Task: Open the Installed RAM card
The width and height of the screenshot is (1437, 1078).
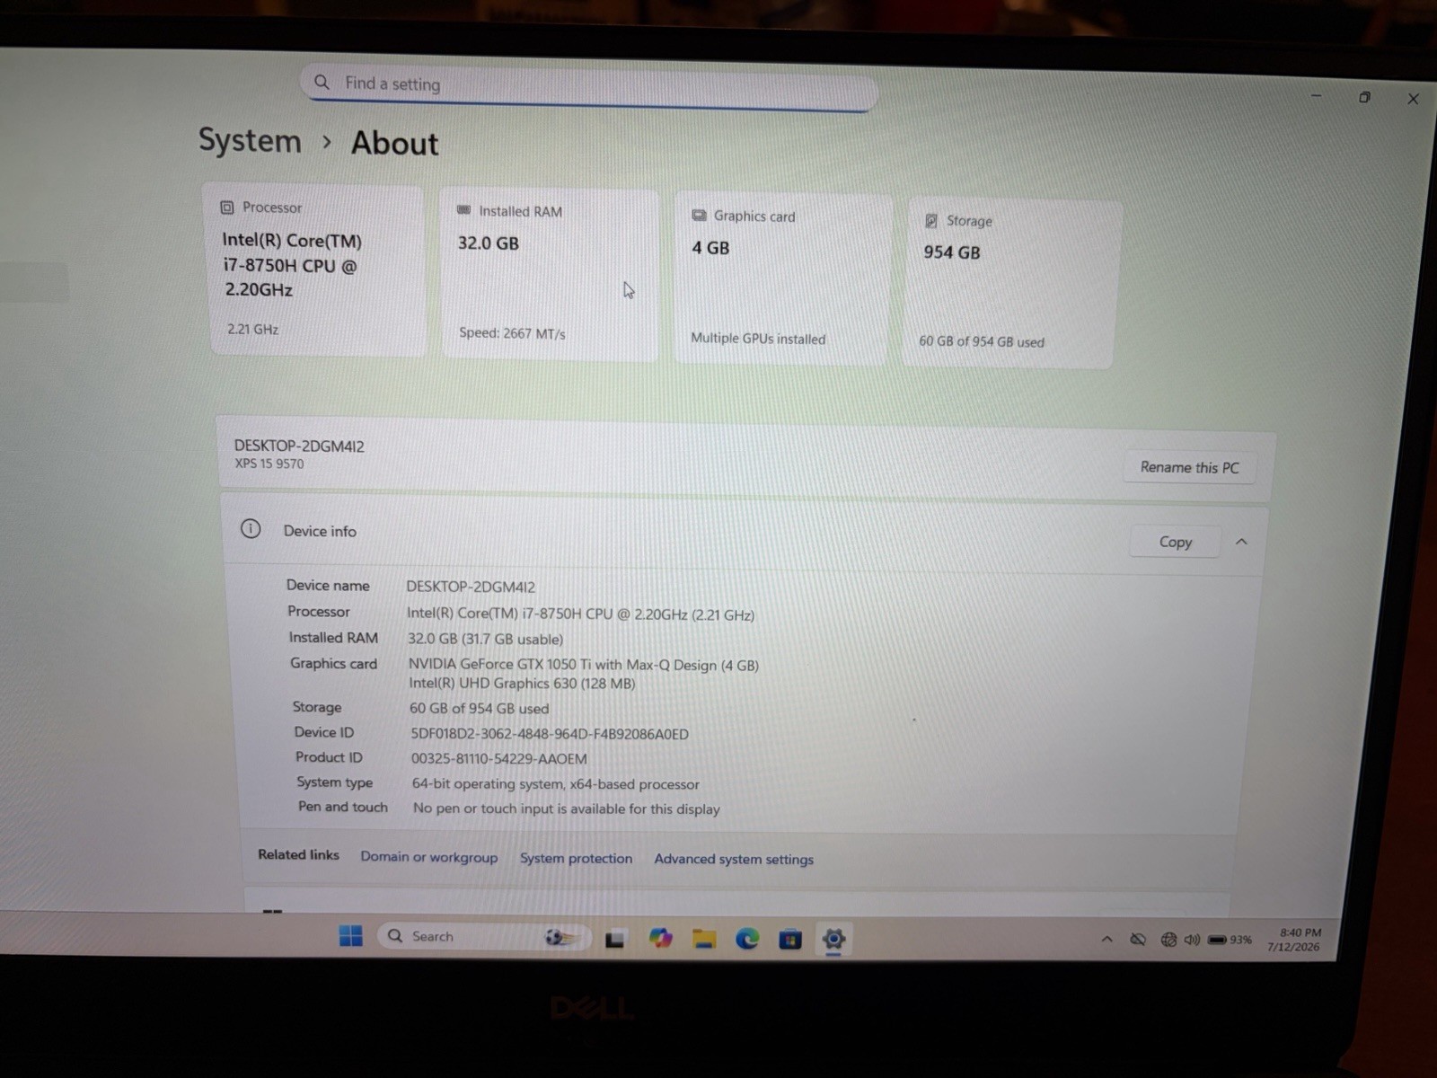Action: pos(550,274)
